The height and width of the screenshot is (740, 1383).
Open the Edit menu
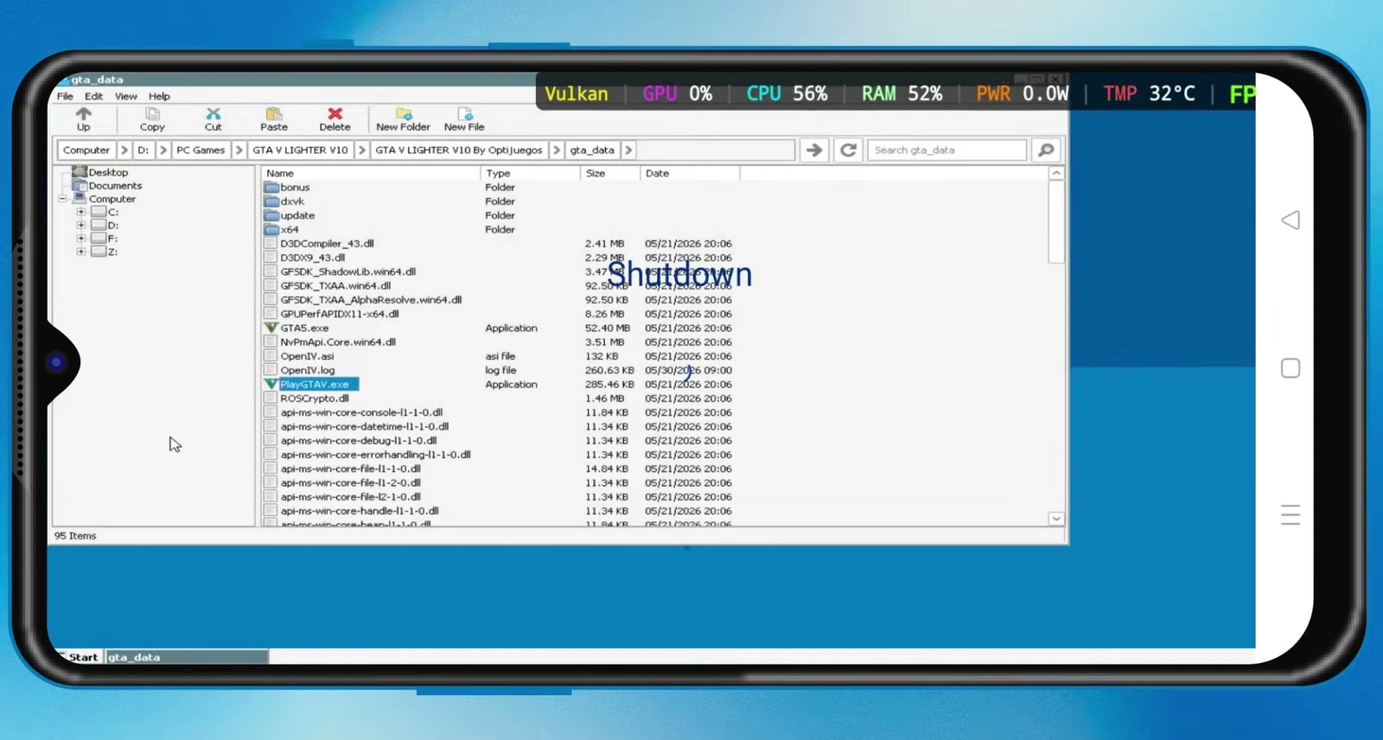[x=93, y=96]
